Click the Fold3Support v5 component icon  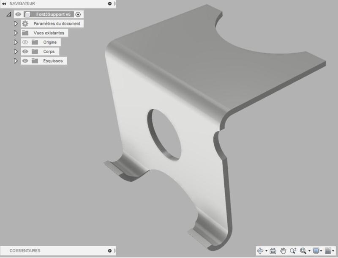pos(27,14)
